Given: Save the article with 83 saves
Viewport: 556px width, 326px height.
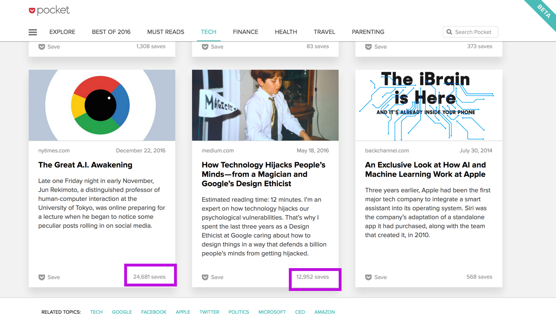Looking at the screenshot, I should (x=212, y=46).
